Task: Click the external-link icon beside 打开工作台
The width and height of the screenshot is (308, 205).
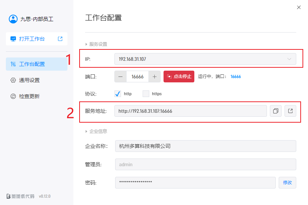Action: (x=60, y=39)
